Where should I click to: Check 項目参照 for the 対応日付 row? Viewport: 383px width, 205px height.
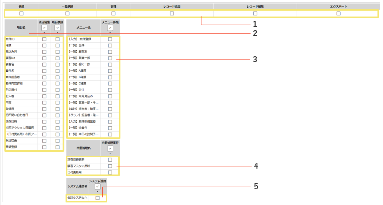tap(57, 90)
